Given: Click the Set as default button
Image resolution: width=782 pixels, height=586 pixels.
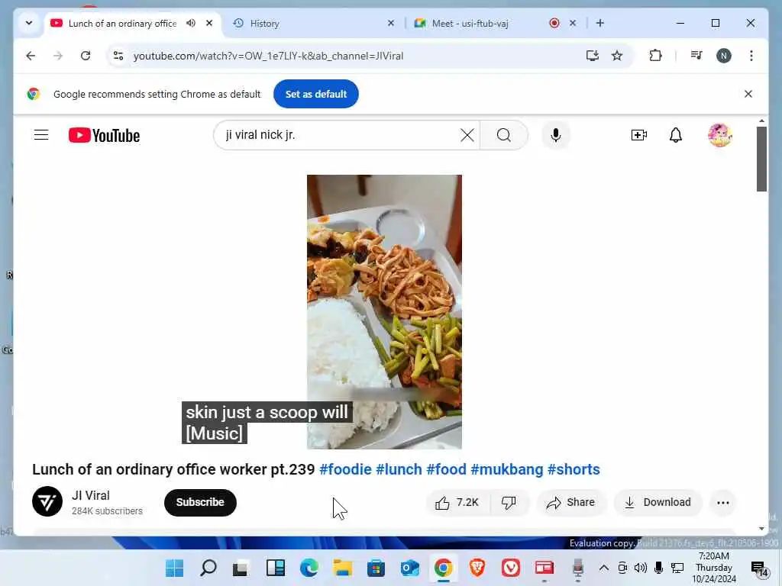Looking at the screenshot, I should pyautogui.click(x=315, y=94).
